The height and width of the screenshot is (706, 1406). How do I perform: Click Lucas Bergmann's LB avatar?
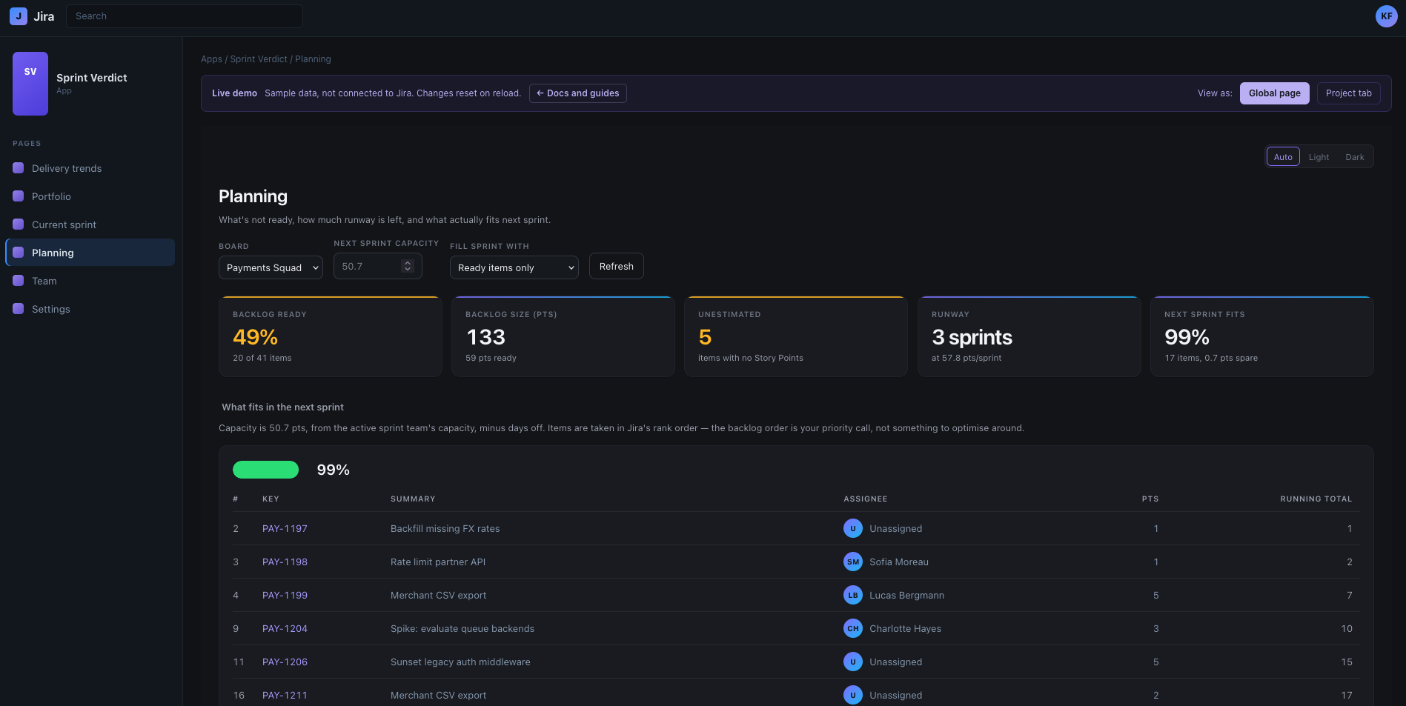point(853,595)
